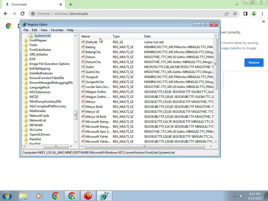268x201 pixels.
Task: Sort values by the Type column header
Action: pos(126,36)
